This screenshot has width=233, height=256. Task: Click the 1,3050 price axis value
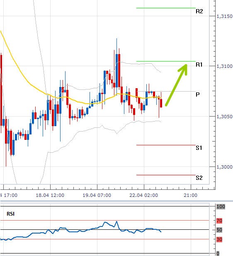[x=224, y=117]
